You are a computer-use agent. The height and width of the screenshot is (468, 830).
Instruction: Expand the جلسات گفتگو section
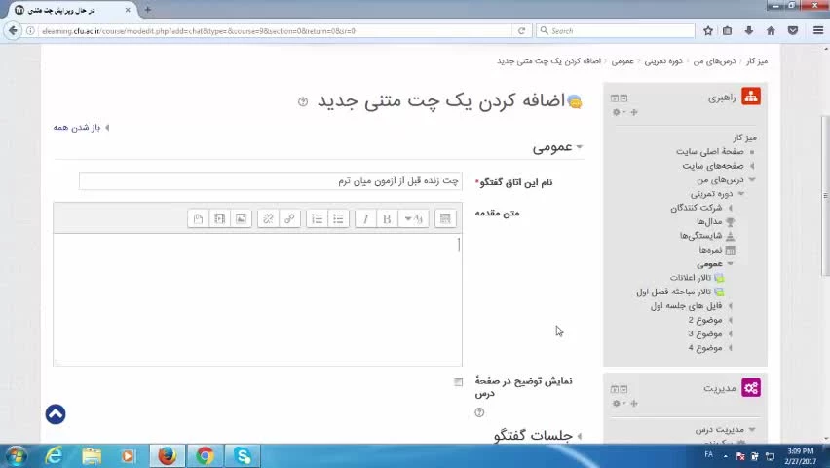click(533, 436)
